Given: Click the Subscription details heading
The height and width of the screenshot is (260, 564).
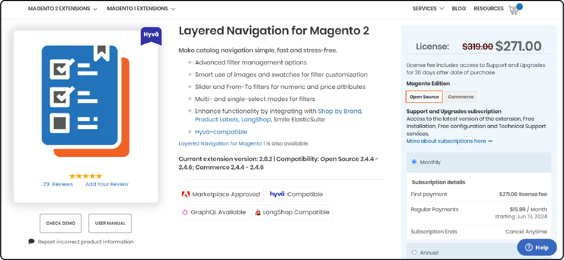Looking at the screenshot, I should point(438,182).
